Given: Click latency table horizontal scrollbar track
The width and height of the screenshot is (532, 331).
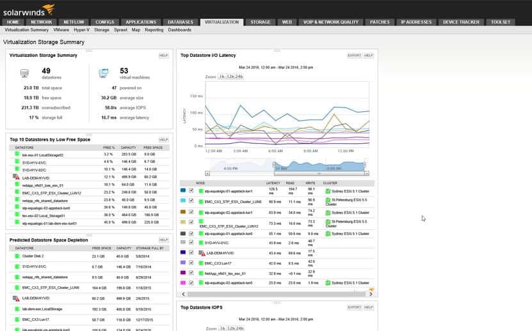Looking at the screenshot, I should (277, 294).
